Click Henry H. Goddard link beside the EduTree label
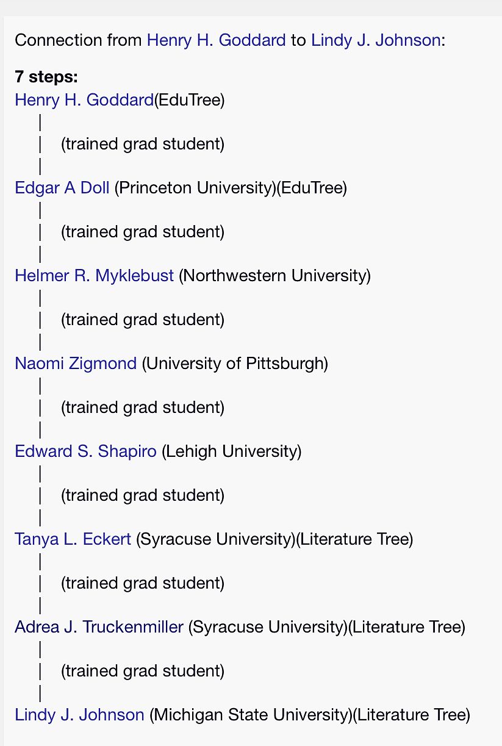Viewport: 502px width, 746px height. click(x=84, y=100)
